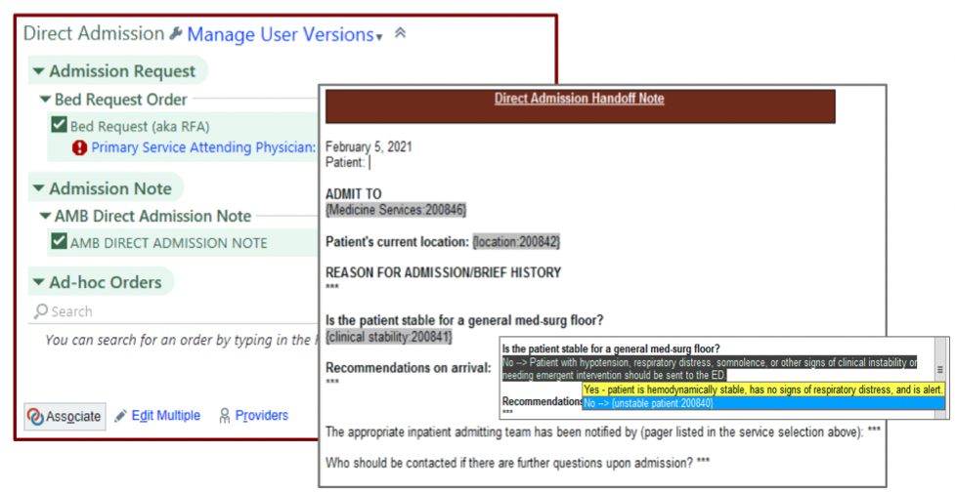Click the red error alert icon

(79, 147)
